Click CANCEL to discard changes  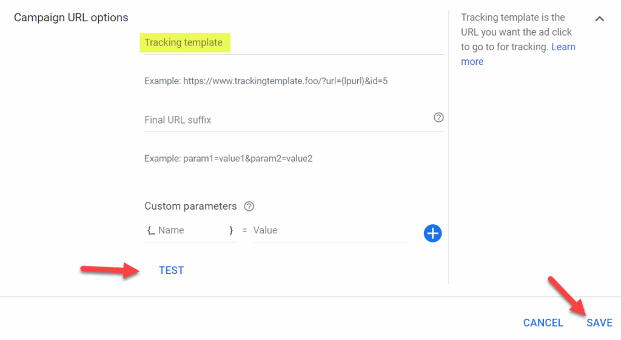pyautogui.click(x=543, y=323)
